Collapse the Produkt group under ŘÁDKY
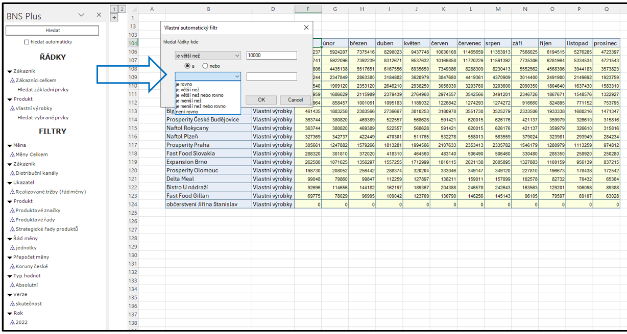Viewport: 627px width, 334px height. pos(10,99)
